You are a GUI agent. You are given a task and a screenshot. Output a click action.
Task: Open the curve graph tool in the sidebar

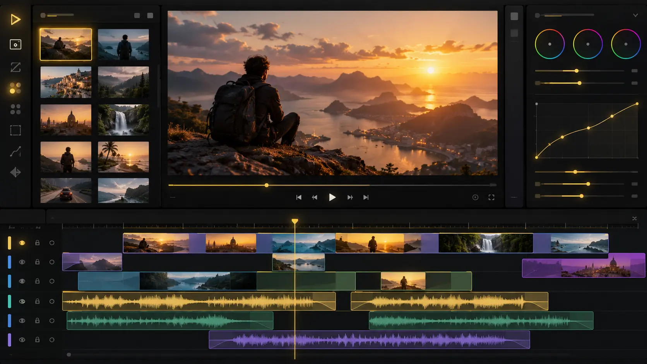(15, 152)
